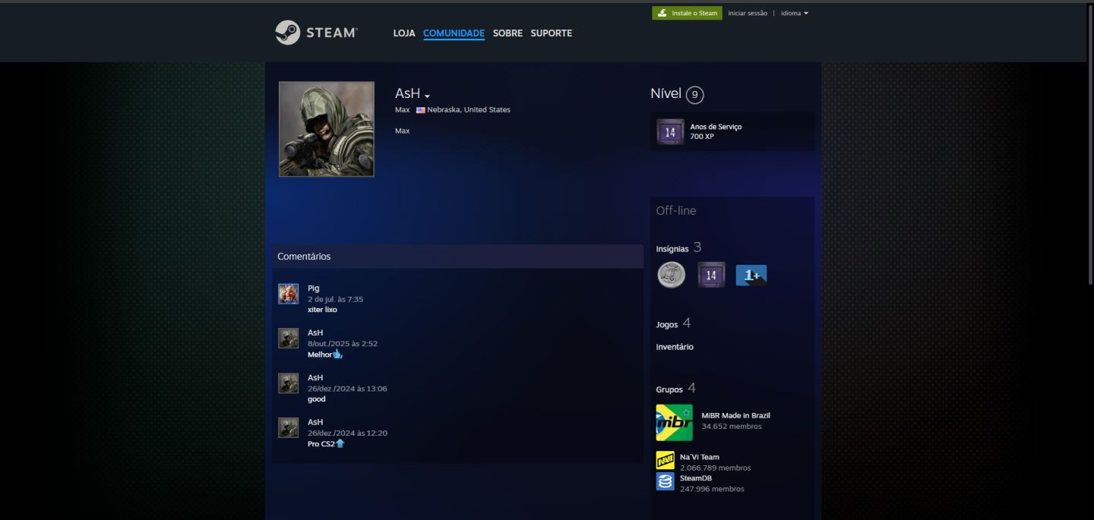
Task: Open the MIBR Made in Brazil group name
Action: [735, 415]
